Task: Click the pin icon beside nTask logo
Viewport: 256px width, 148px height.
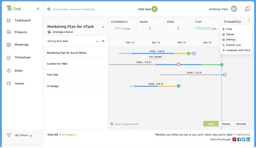Action: click(x=38, y=9)
